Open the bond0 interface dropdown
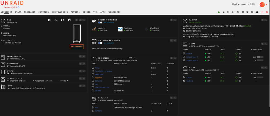Screen dimensions: 270x116 click(64, 81)
